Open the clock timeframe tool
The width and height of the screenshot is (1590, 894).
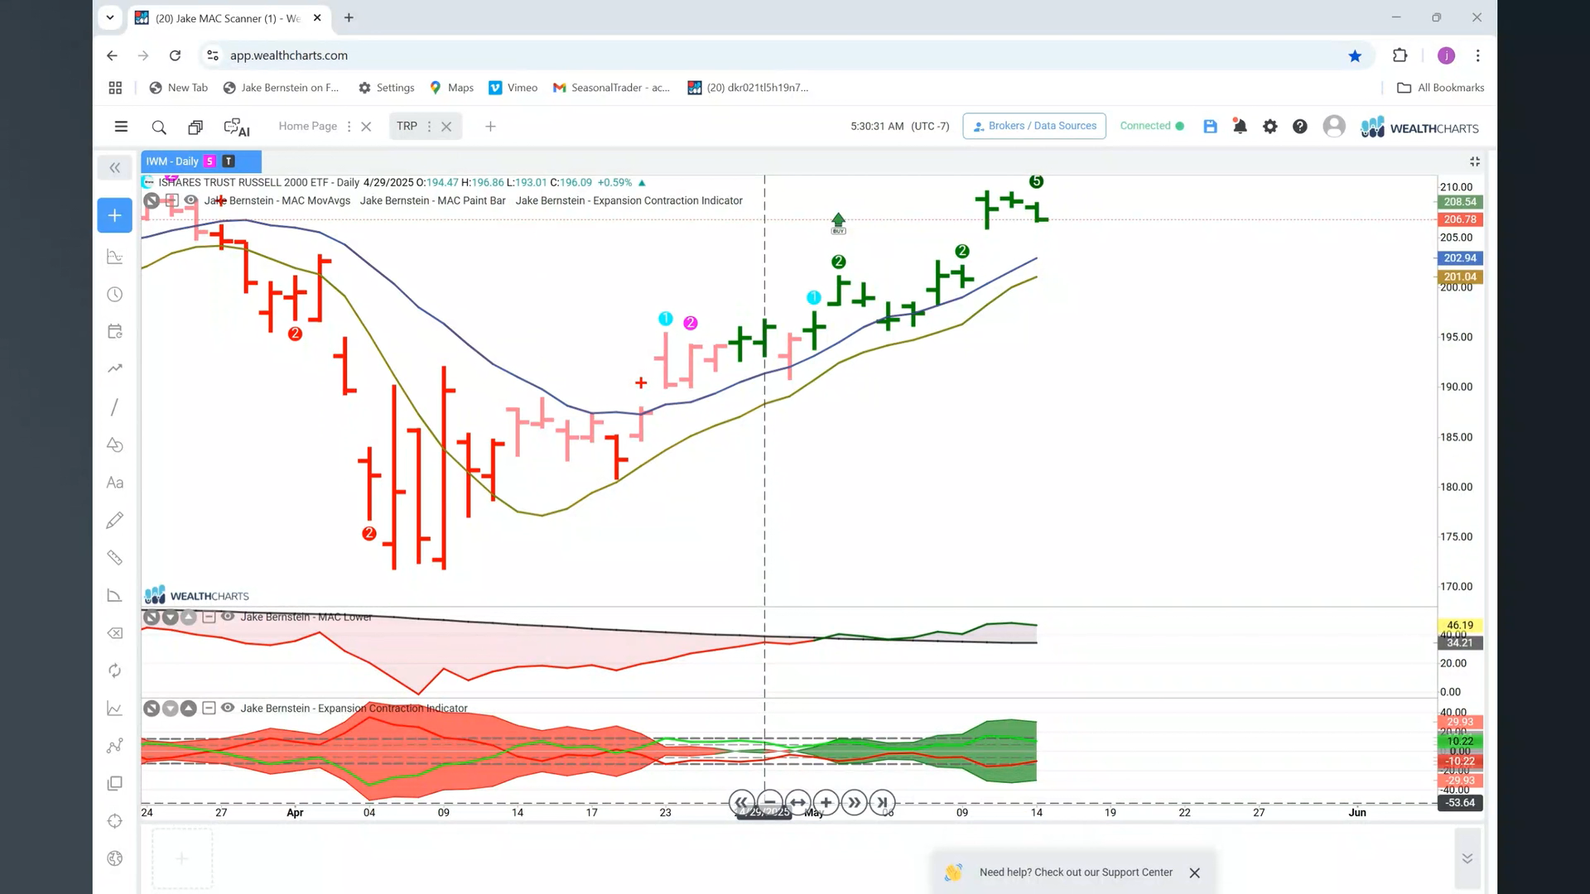click(x=115, y=295)
